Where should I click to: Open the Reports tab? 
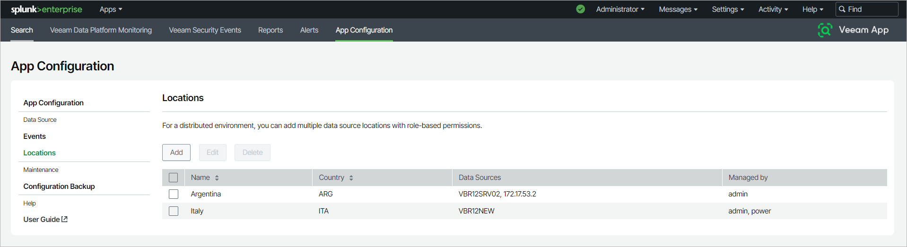click(270, 30)
